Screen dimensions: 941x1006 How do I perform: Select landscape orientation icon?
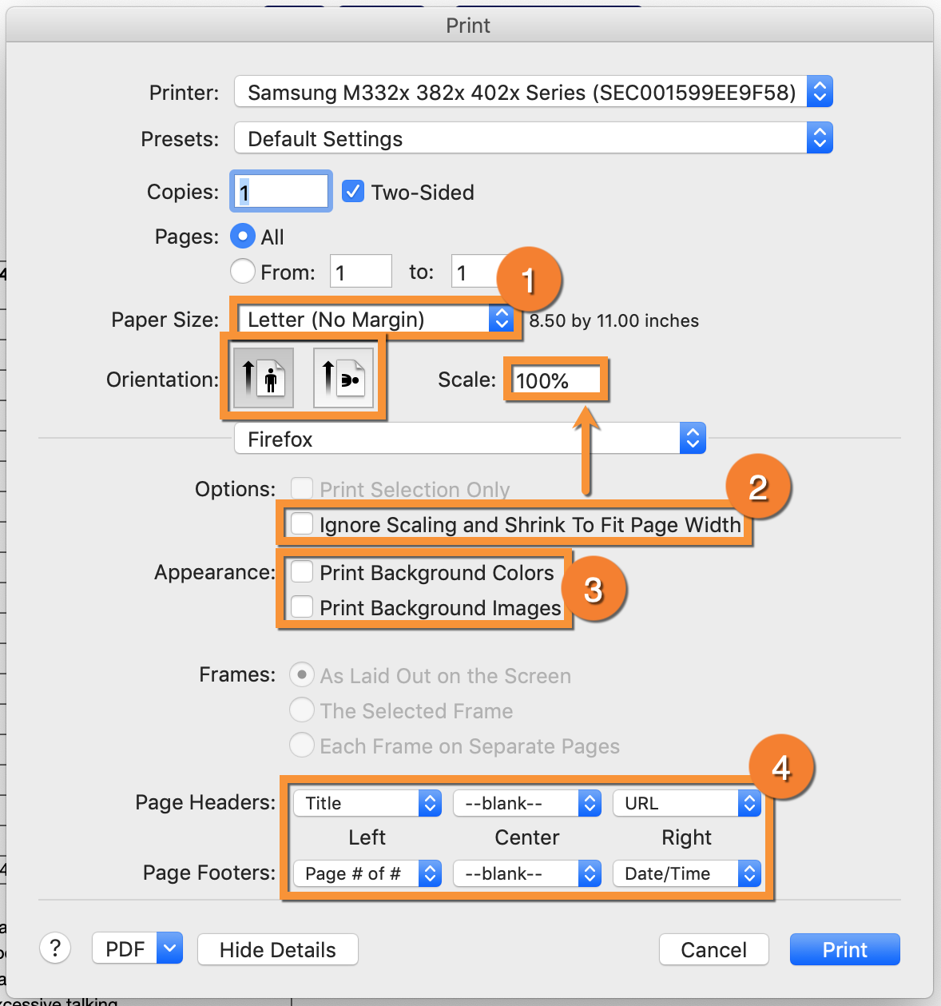(343, 378)
